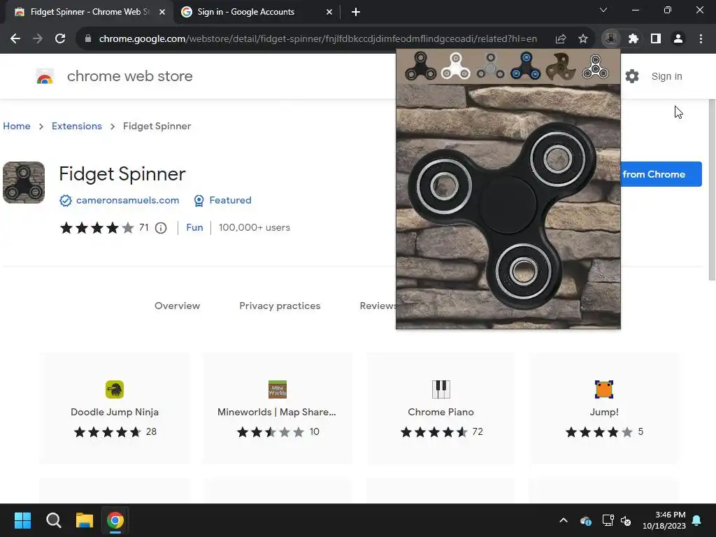Switch to the Fidget Spinner Chrome Web Store tab
The height and width of the screenshot is (537, 716).
pyautogui.click(x=89, y=12)
